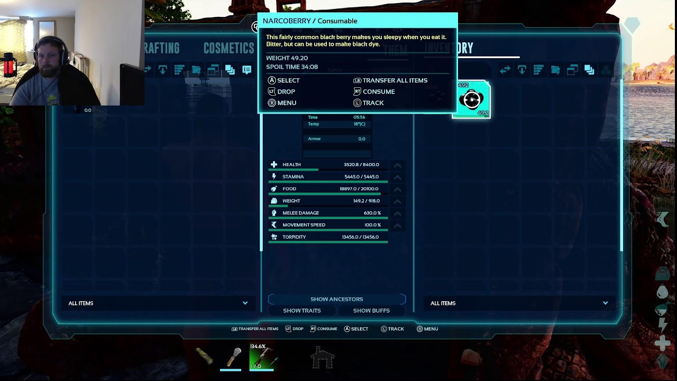Click the Torpidity icon in stats
Viewport: 677px width, 381px height.
[x=274, y=237]
